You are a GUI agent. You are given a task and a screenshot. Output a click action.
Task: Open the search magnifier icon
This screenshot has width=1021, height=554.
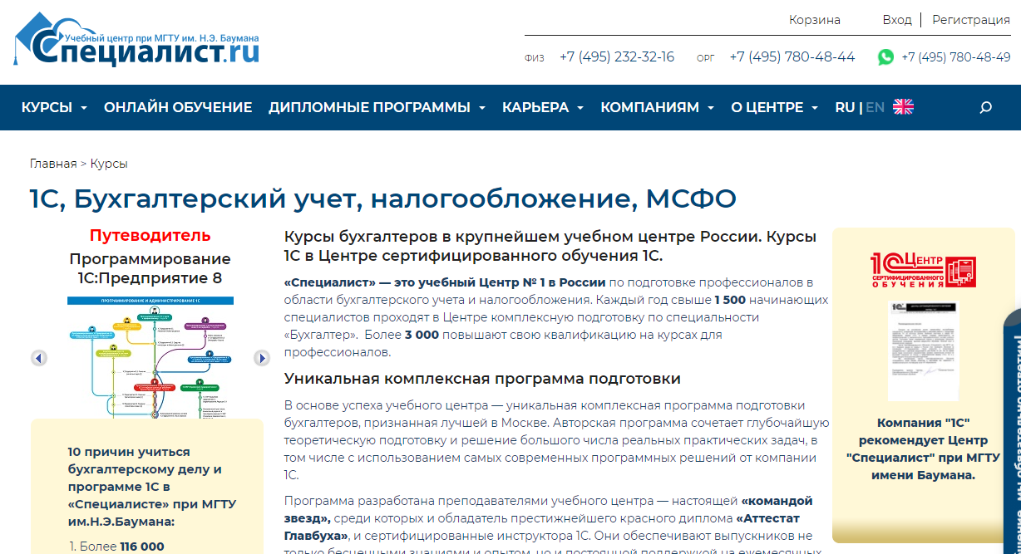click(986, 107)
